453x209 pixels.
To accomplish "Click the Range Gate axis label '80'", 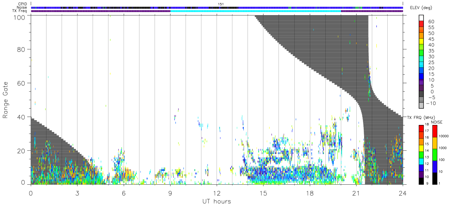I will tap(21, 49).
